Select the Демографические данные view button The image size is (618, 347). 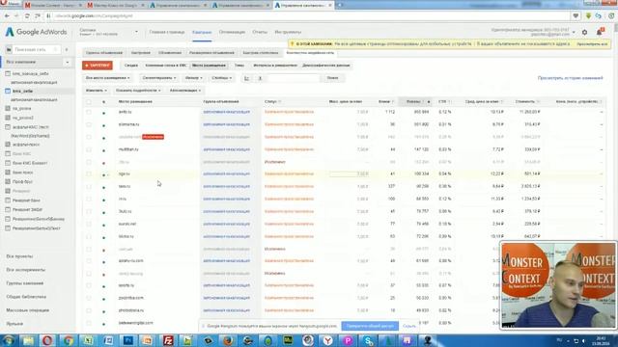(326, 66)
